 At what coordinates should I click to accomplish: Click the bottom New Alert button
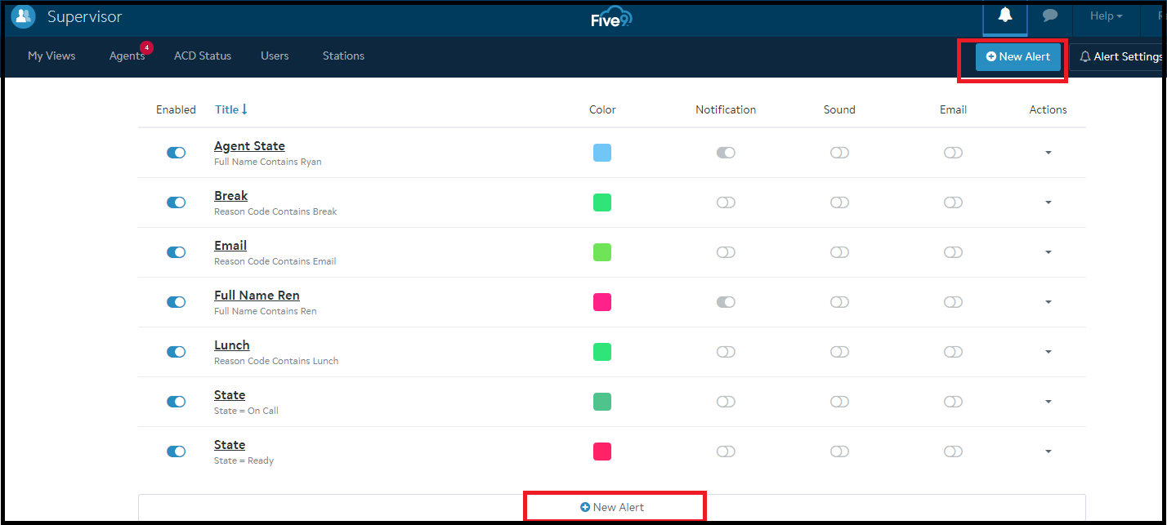[x=614, y=505]
